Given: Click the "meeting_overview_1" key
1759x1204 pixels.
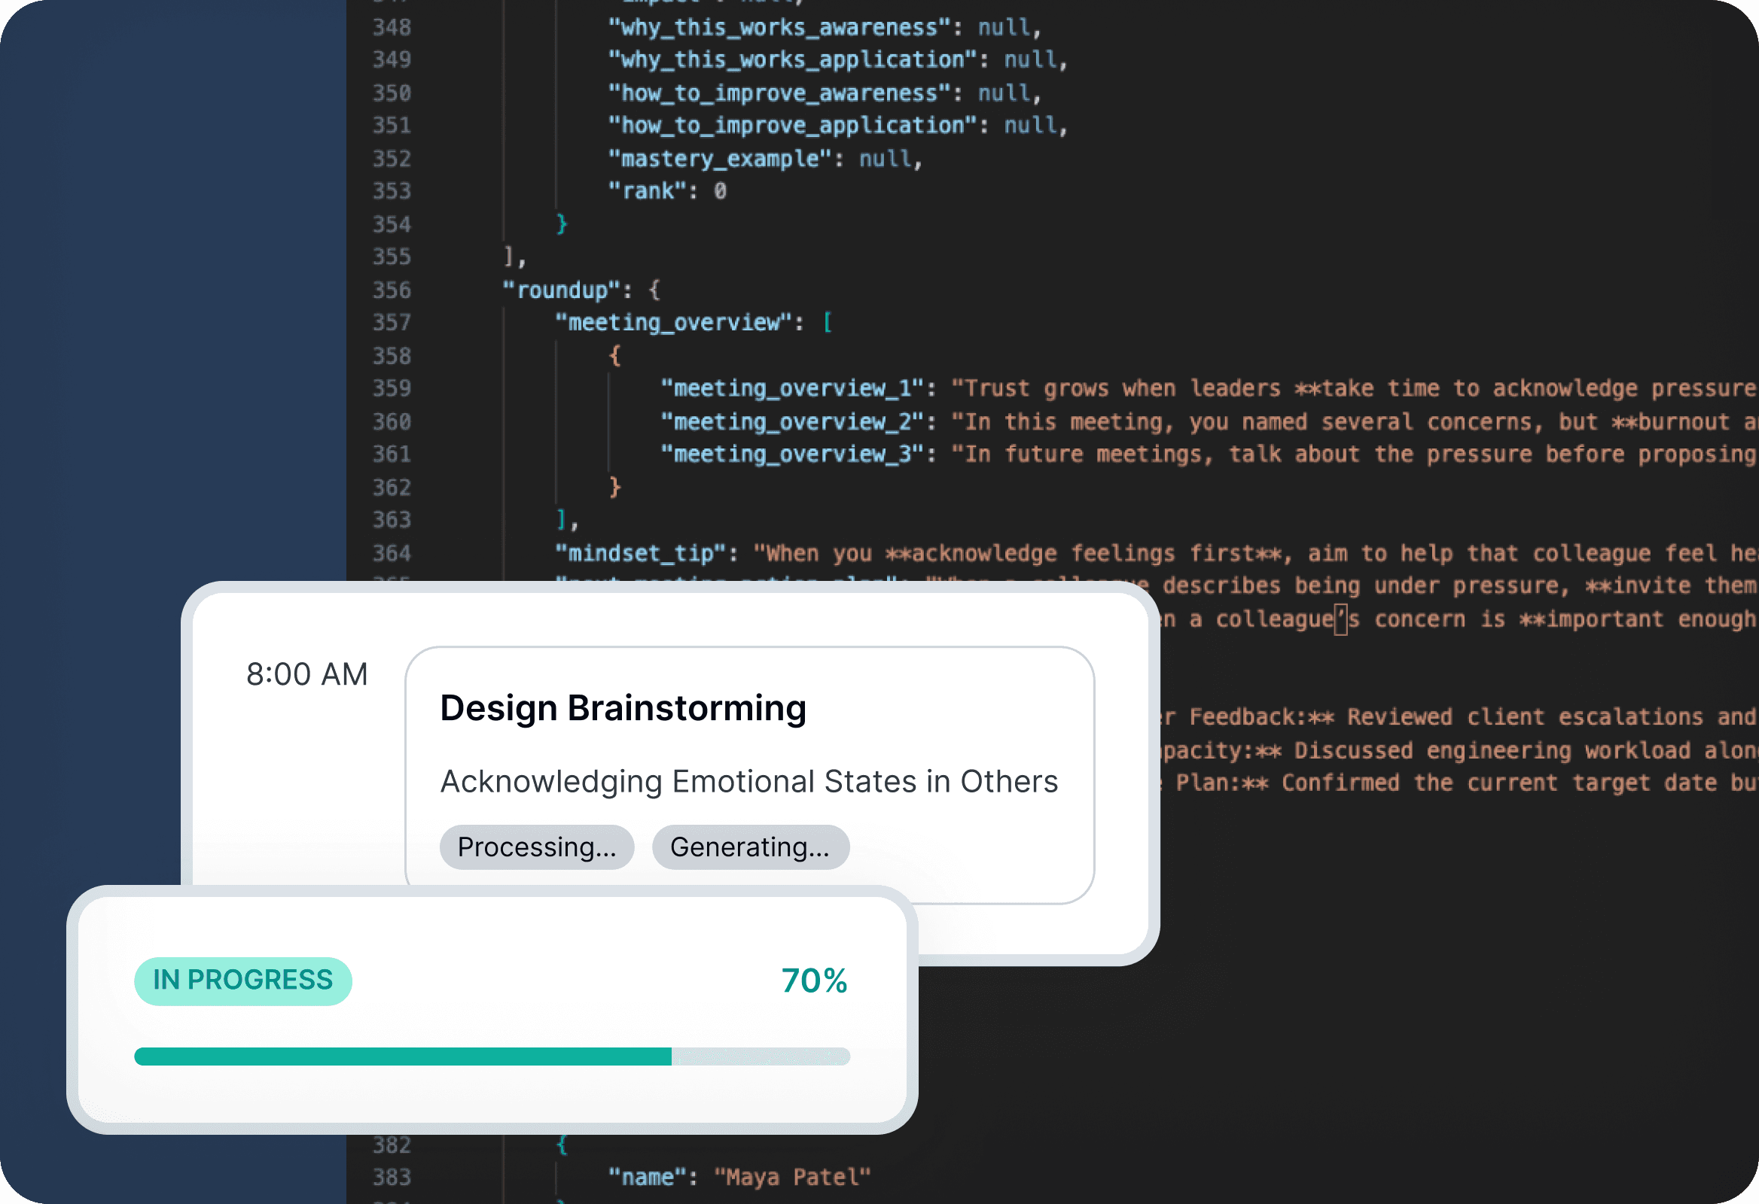Looking at the screenshot, I should [791, 388].
